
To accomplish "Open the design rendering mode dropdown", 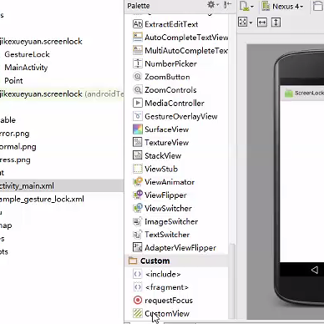I will click(x=246, y=7).
